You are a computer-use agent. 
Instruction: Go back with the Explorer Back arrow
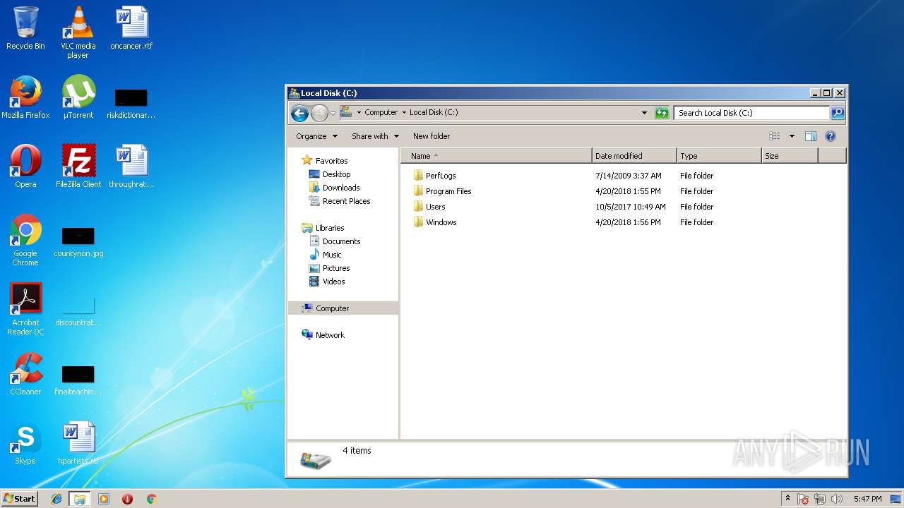(x=299, y=113)
